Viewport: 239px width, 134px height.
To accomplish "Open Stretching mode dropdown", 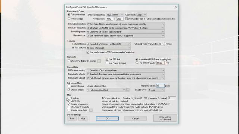I will (126, 32).
